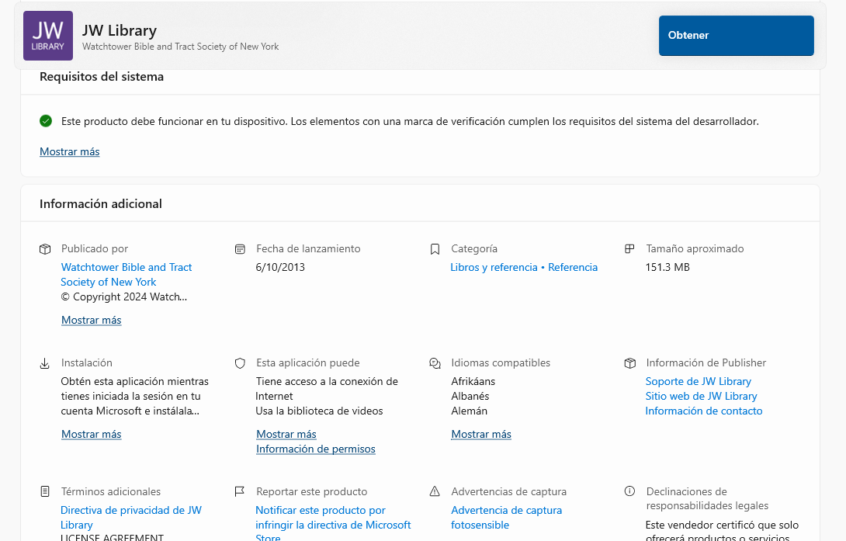Open Notificar este producto por infringir link
Viewport: 846px width, 541px height.
(333, 524)
